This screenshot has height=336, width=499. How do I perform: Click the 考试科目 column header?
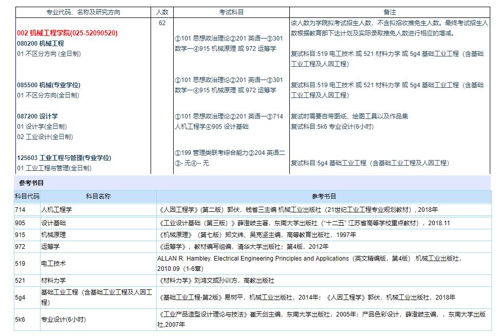pos(231,12)
